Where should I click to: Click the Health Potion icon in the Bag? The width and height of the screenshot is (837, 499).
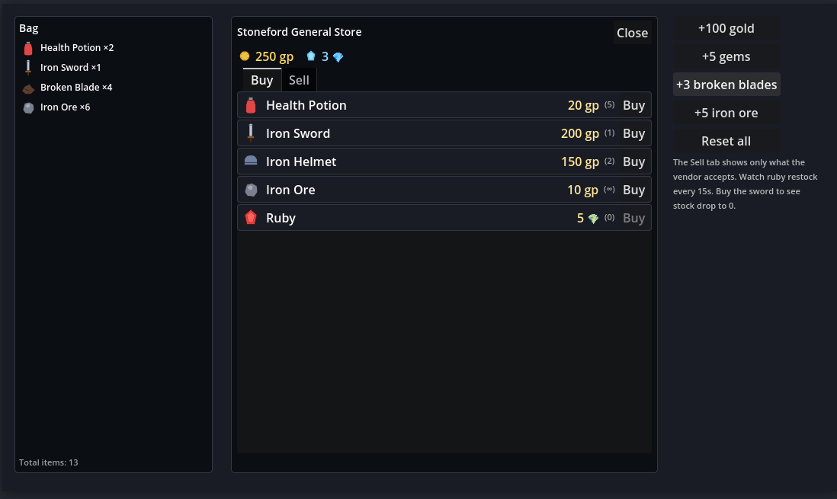[28, 49]
